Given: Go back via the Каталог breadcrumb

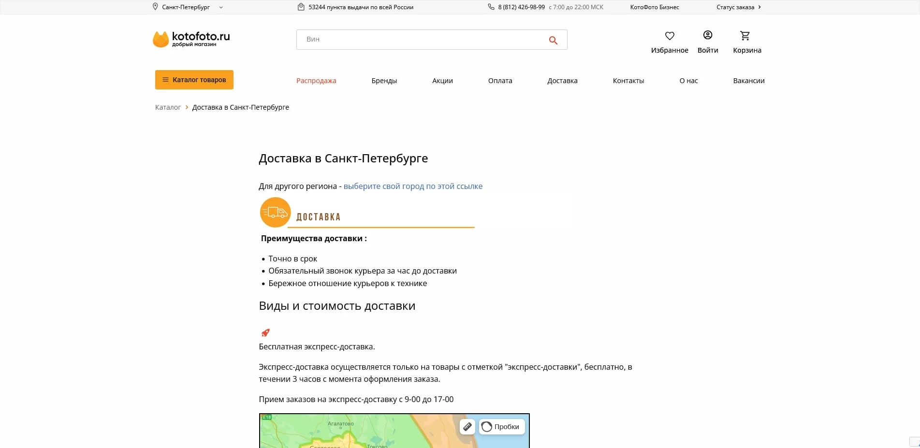Looking at the screenshot, I should tap(168, 107).
